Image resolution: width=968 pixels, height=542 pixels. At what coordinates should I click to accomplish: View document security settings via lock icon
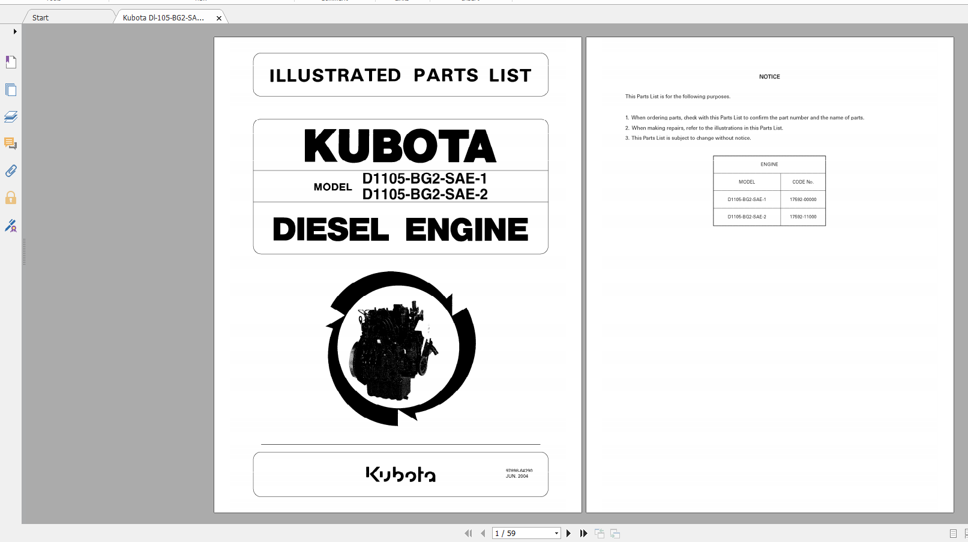(x=11, y=197)
